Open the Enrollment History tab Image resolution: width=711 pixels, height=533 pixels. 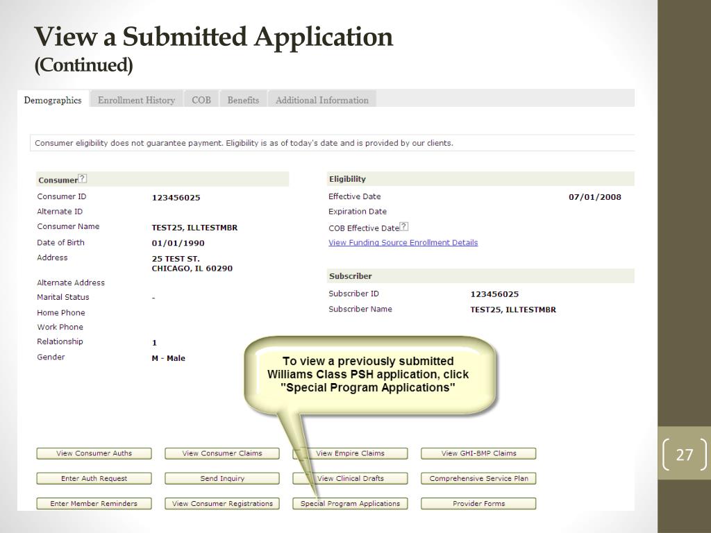tap(137, 100)
